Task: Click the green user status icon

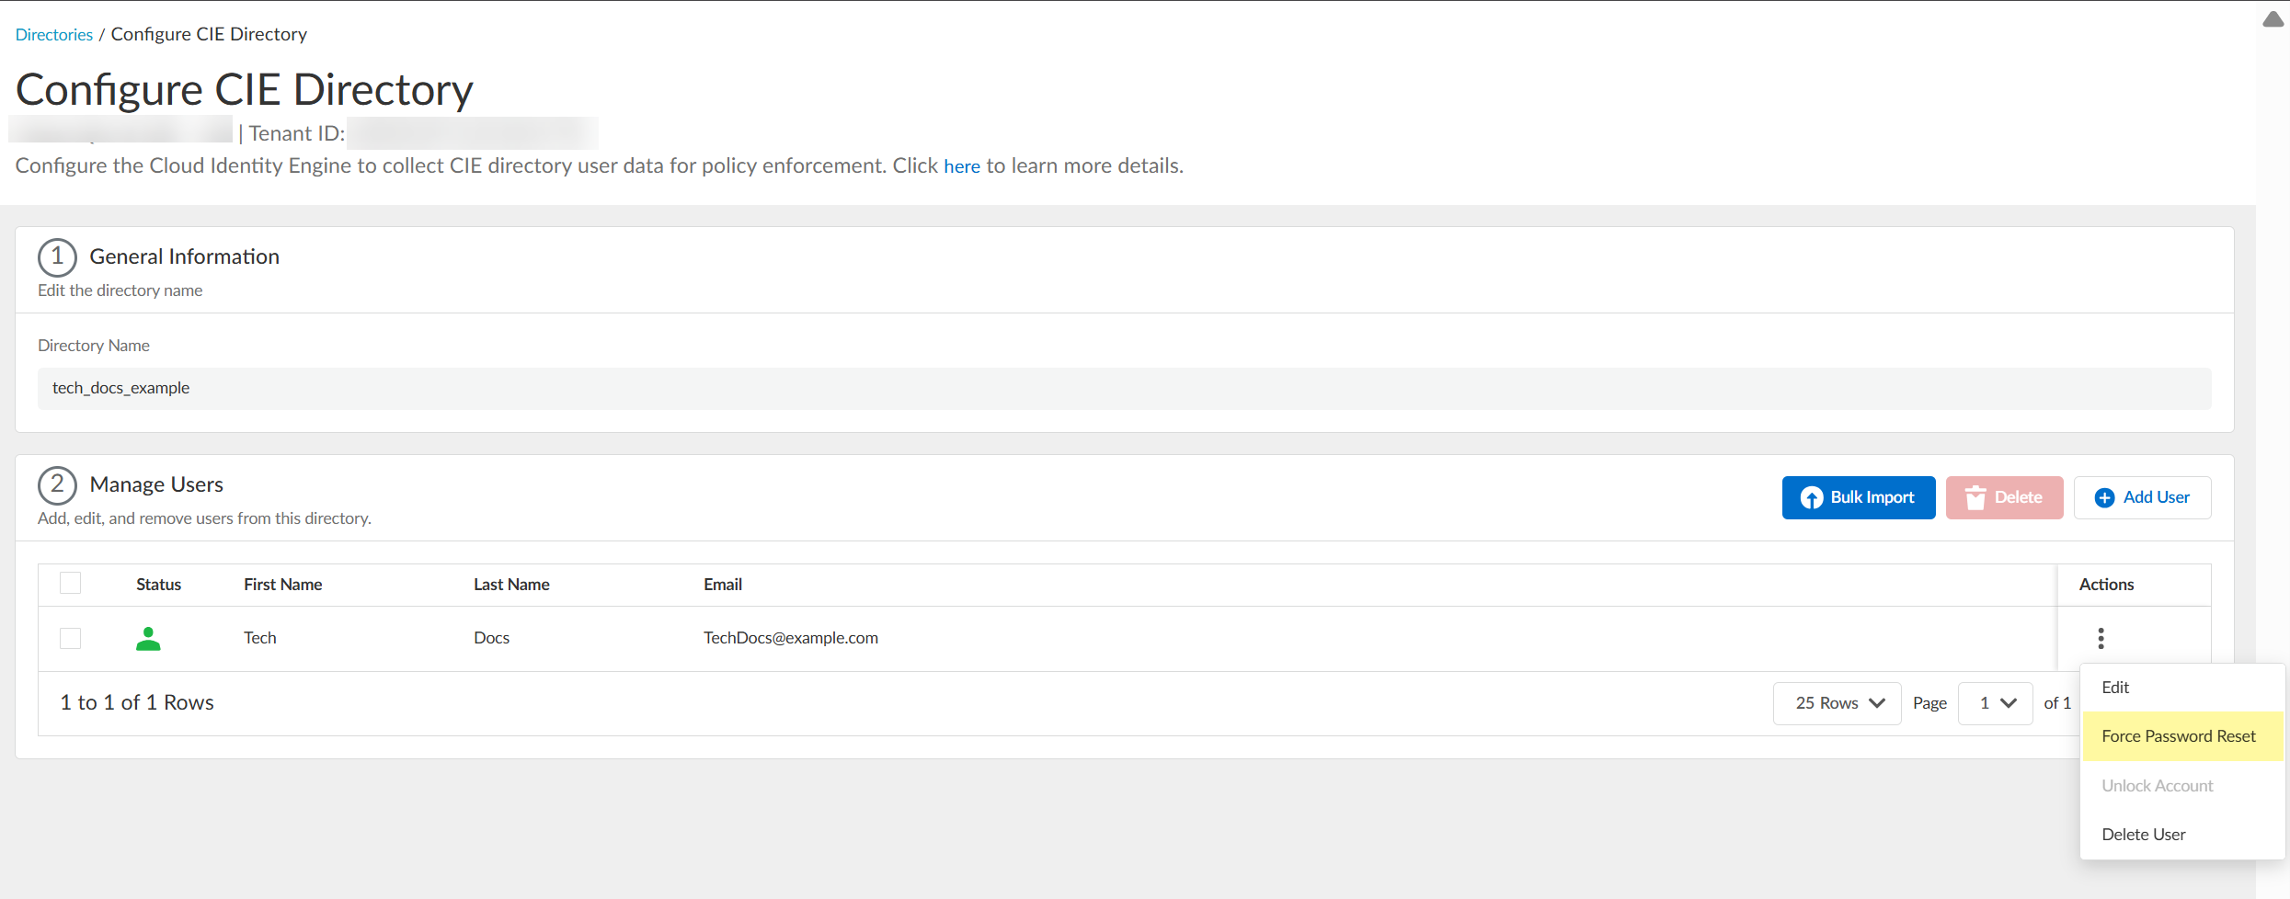Action: [x=148, y=639]
